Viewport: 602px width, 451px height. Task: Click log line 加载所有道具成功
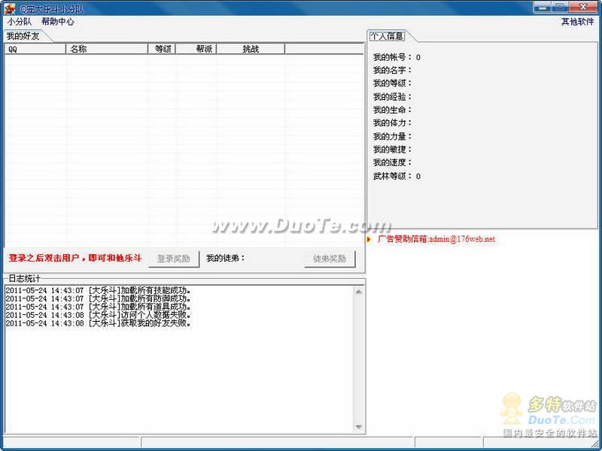99,307
